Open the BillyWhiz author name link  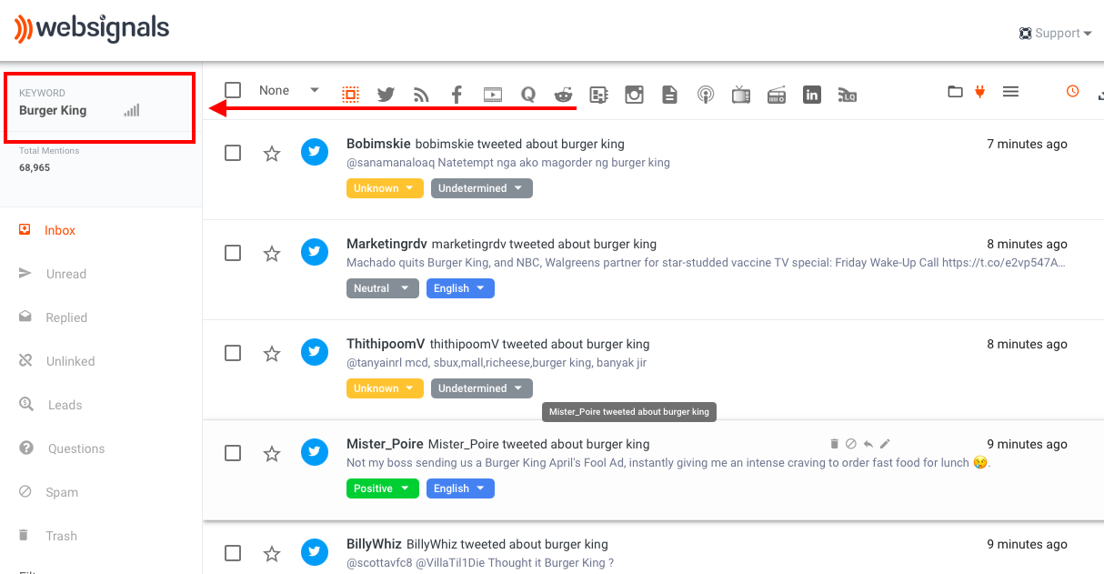pos(374,544)
